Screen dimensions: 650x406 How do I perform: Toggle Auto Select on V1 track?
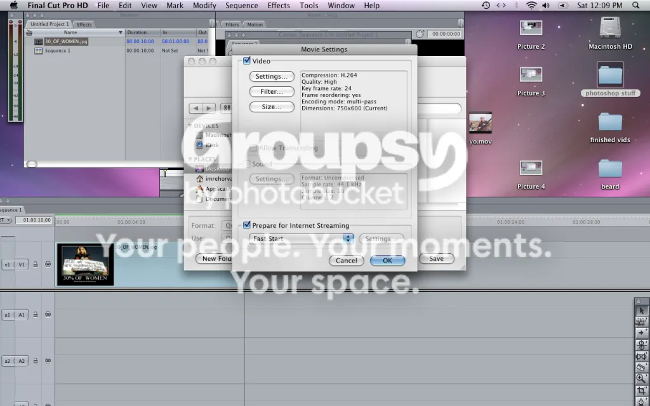coord(48,265)
